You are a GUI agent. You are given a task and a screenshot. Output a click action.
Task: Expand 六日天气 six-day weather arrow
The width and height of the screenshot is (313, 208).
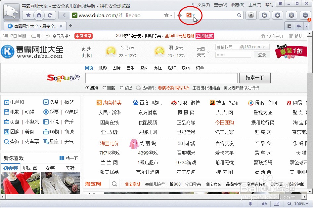pos(208,52)
